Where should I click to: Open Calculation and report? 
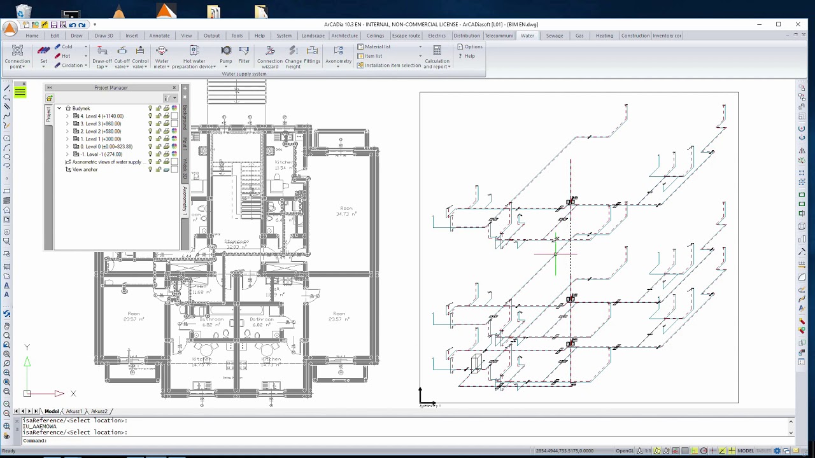pos(437,57)
